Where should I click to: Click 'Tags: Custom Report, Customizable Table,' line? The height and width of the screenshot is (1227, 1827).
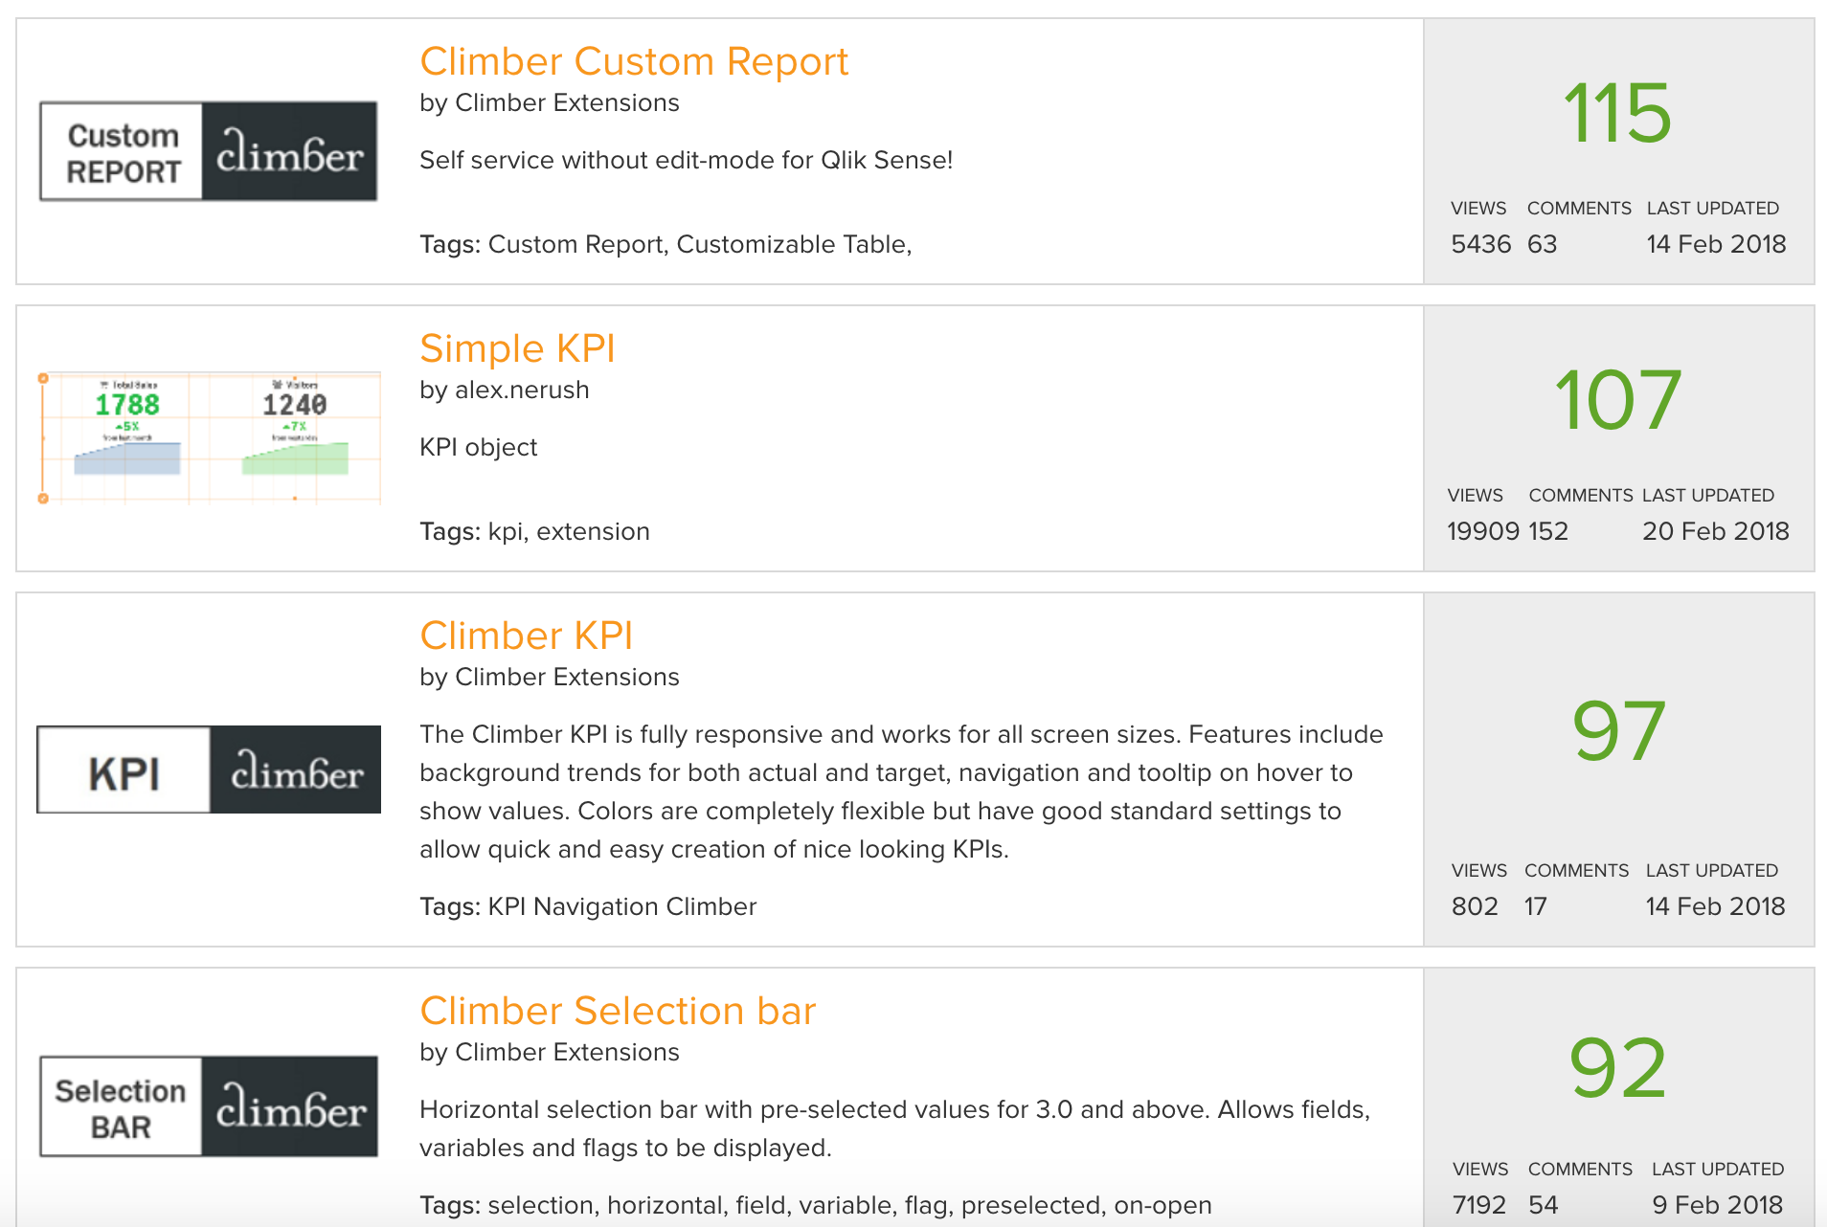(665, 245)
